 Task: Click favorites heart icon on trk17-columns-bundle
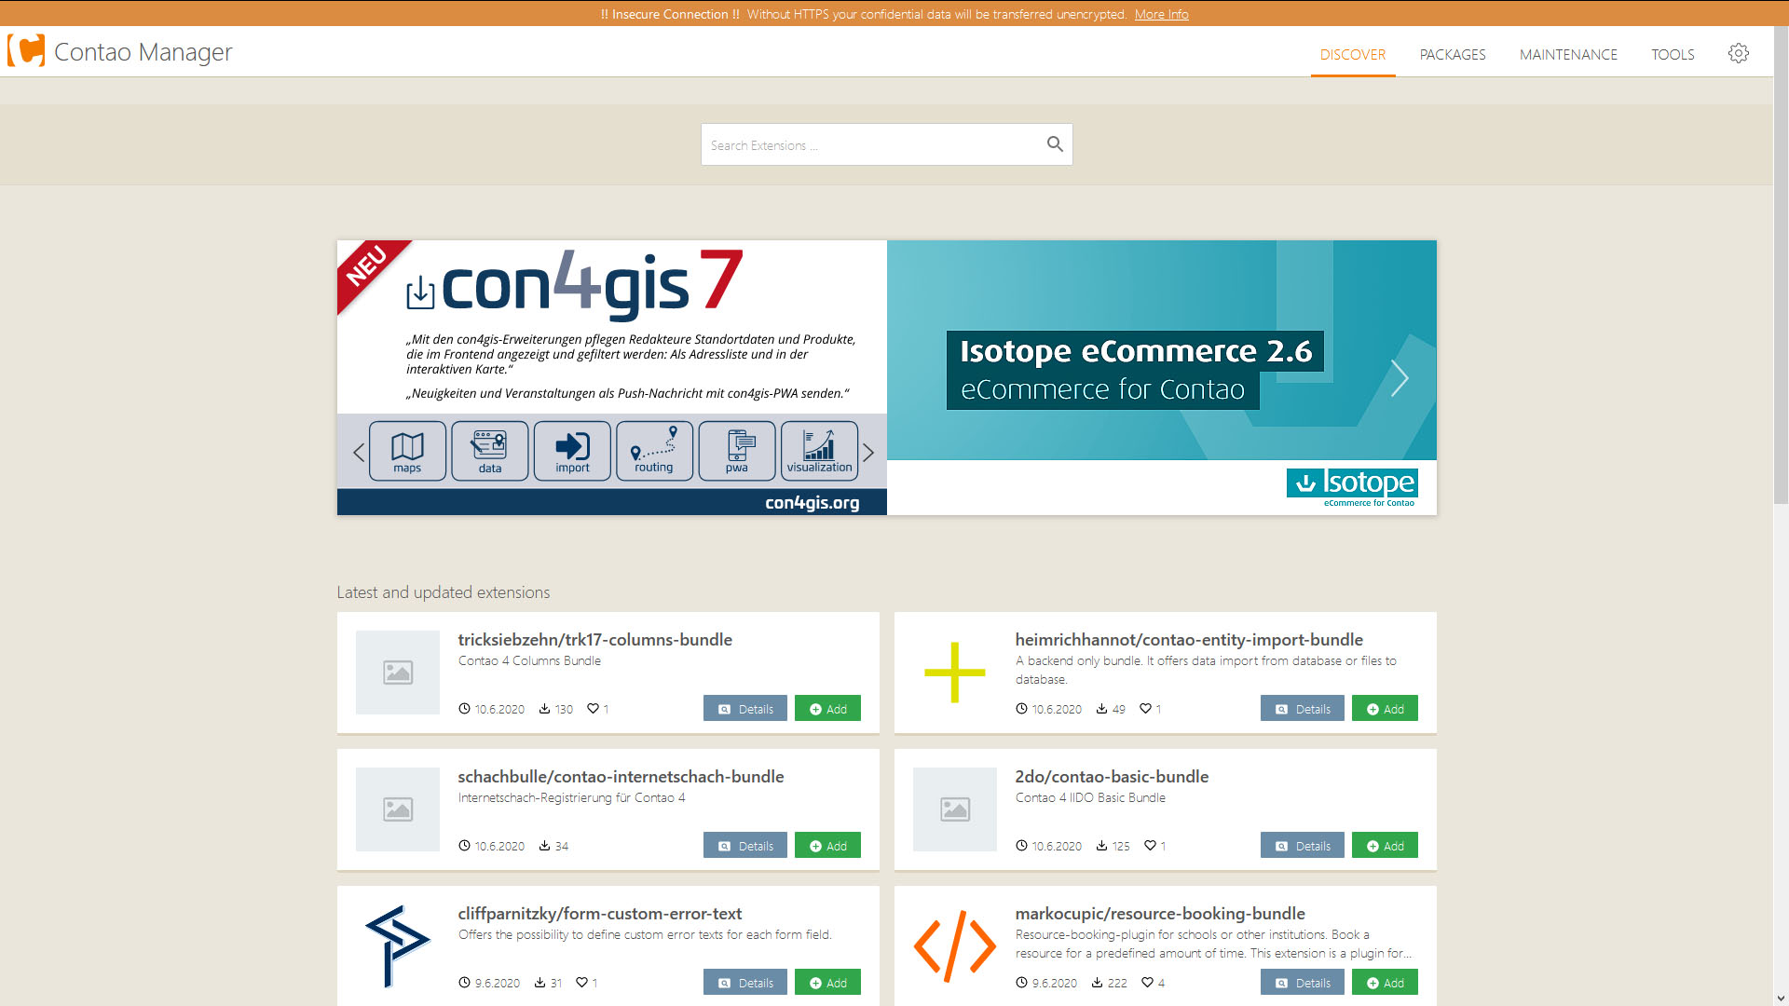point(593,709)
